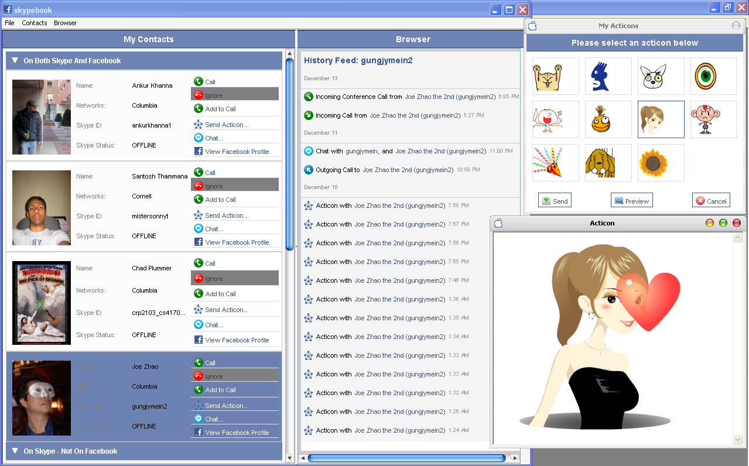Viewport: 749px width, 466px height.
Task: Pick the sunflower acticon
Action: tap(661, 163)
